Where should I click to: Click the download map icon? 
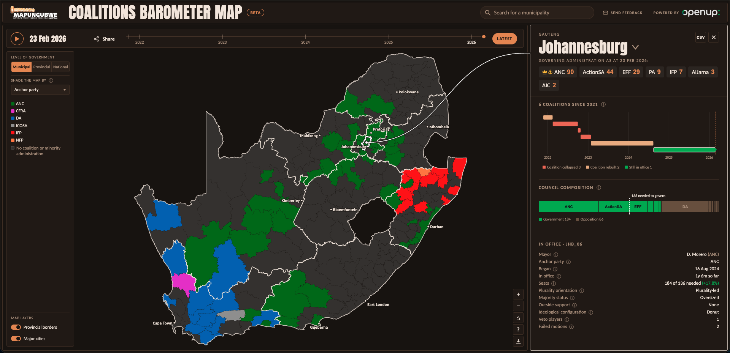518,341
